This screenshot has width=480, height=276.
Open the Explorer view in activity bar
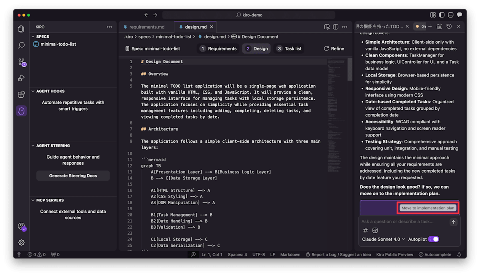click(x=21, y=29)
